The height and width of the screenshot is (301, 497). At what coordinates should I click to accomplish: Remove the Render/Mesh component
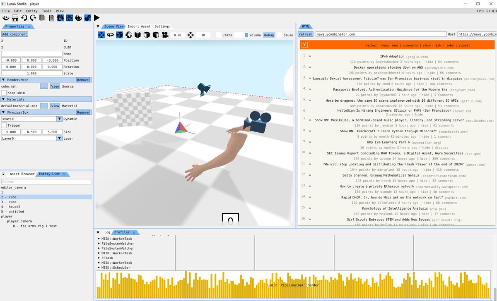pos(83,80)
